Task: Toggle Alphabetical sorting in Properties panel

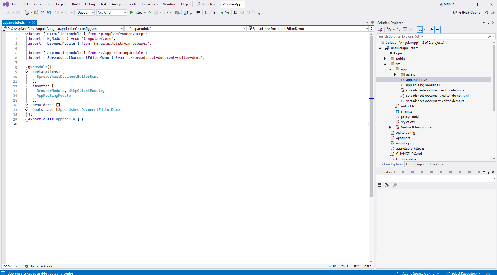Action: (387, 185)
